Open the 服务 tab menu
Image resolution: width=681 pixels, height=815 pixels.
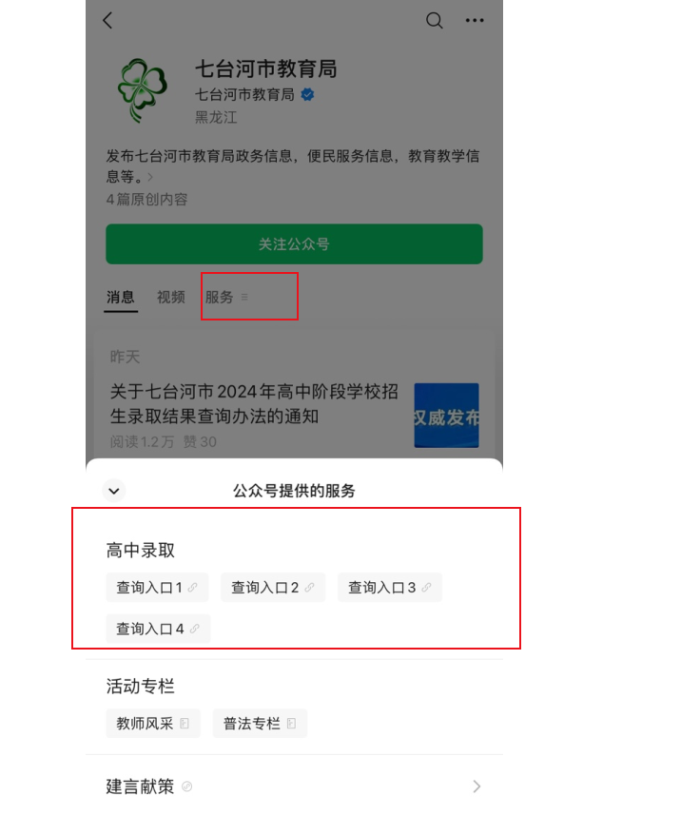[x=227, y=298]
